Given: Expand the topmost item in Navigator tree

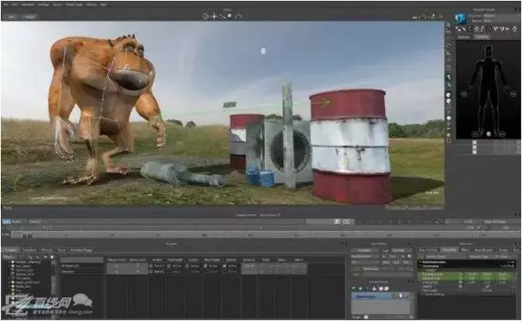Looking at the screenshot, I should [x=10, y=262].
